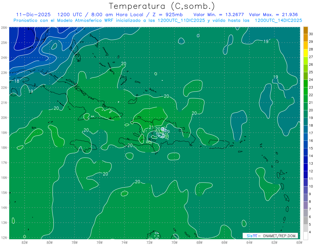
Task: Click the 60W longitude axis label
Action: [x=299, y=242]
